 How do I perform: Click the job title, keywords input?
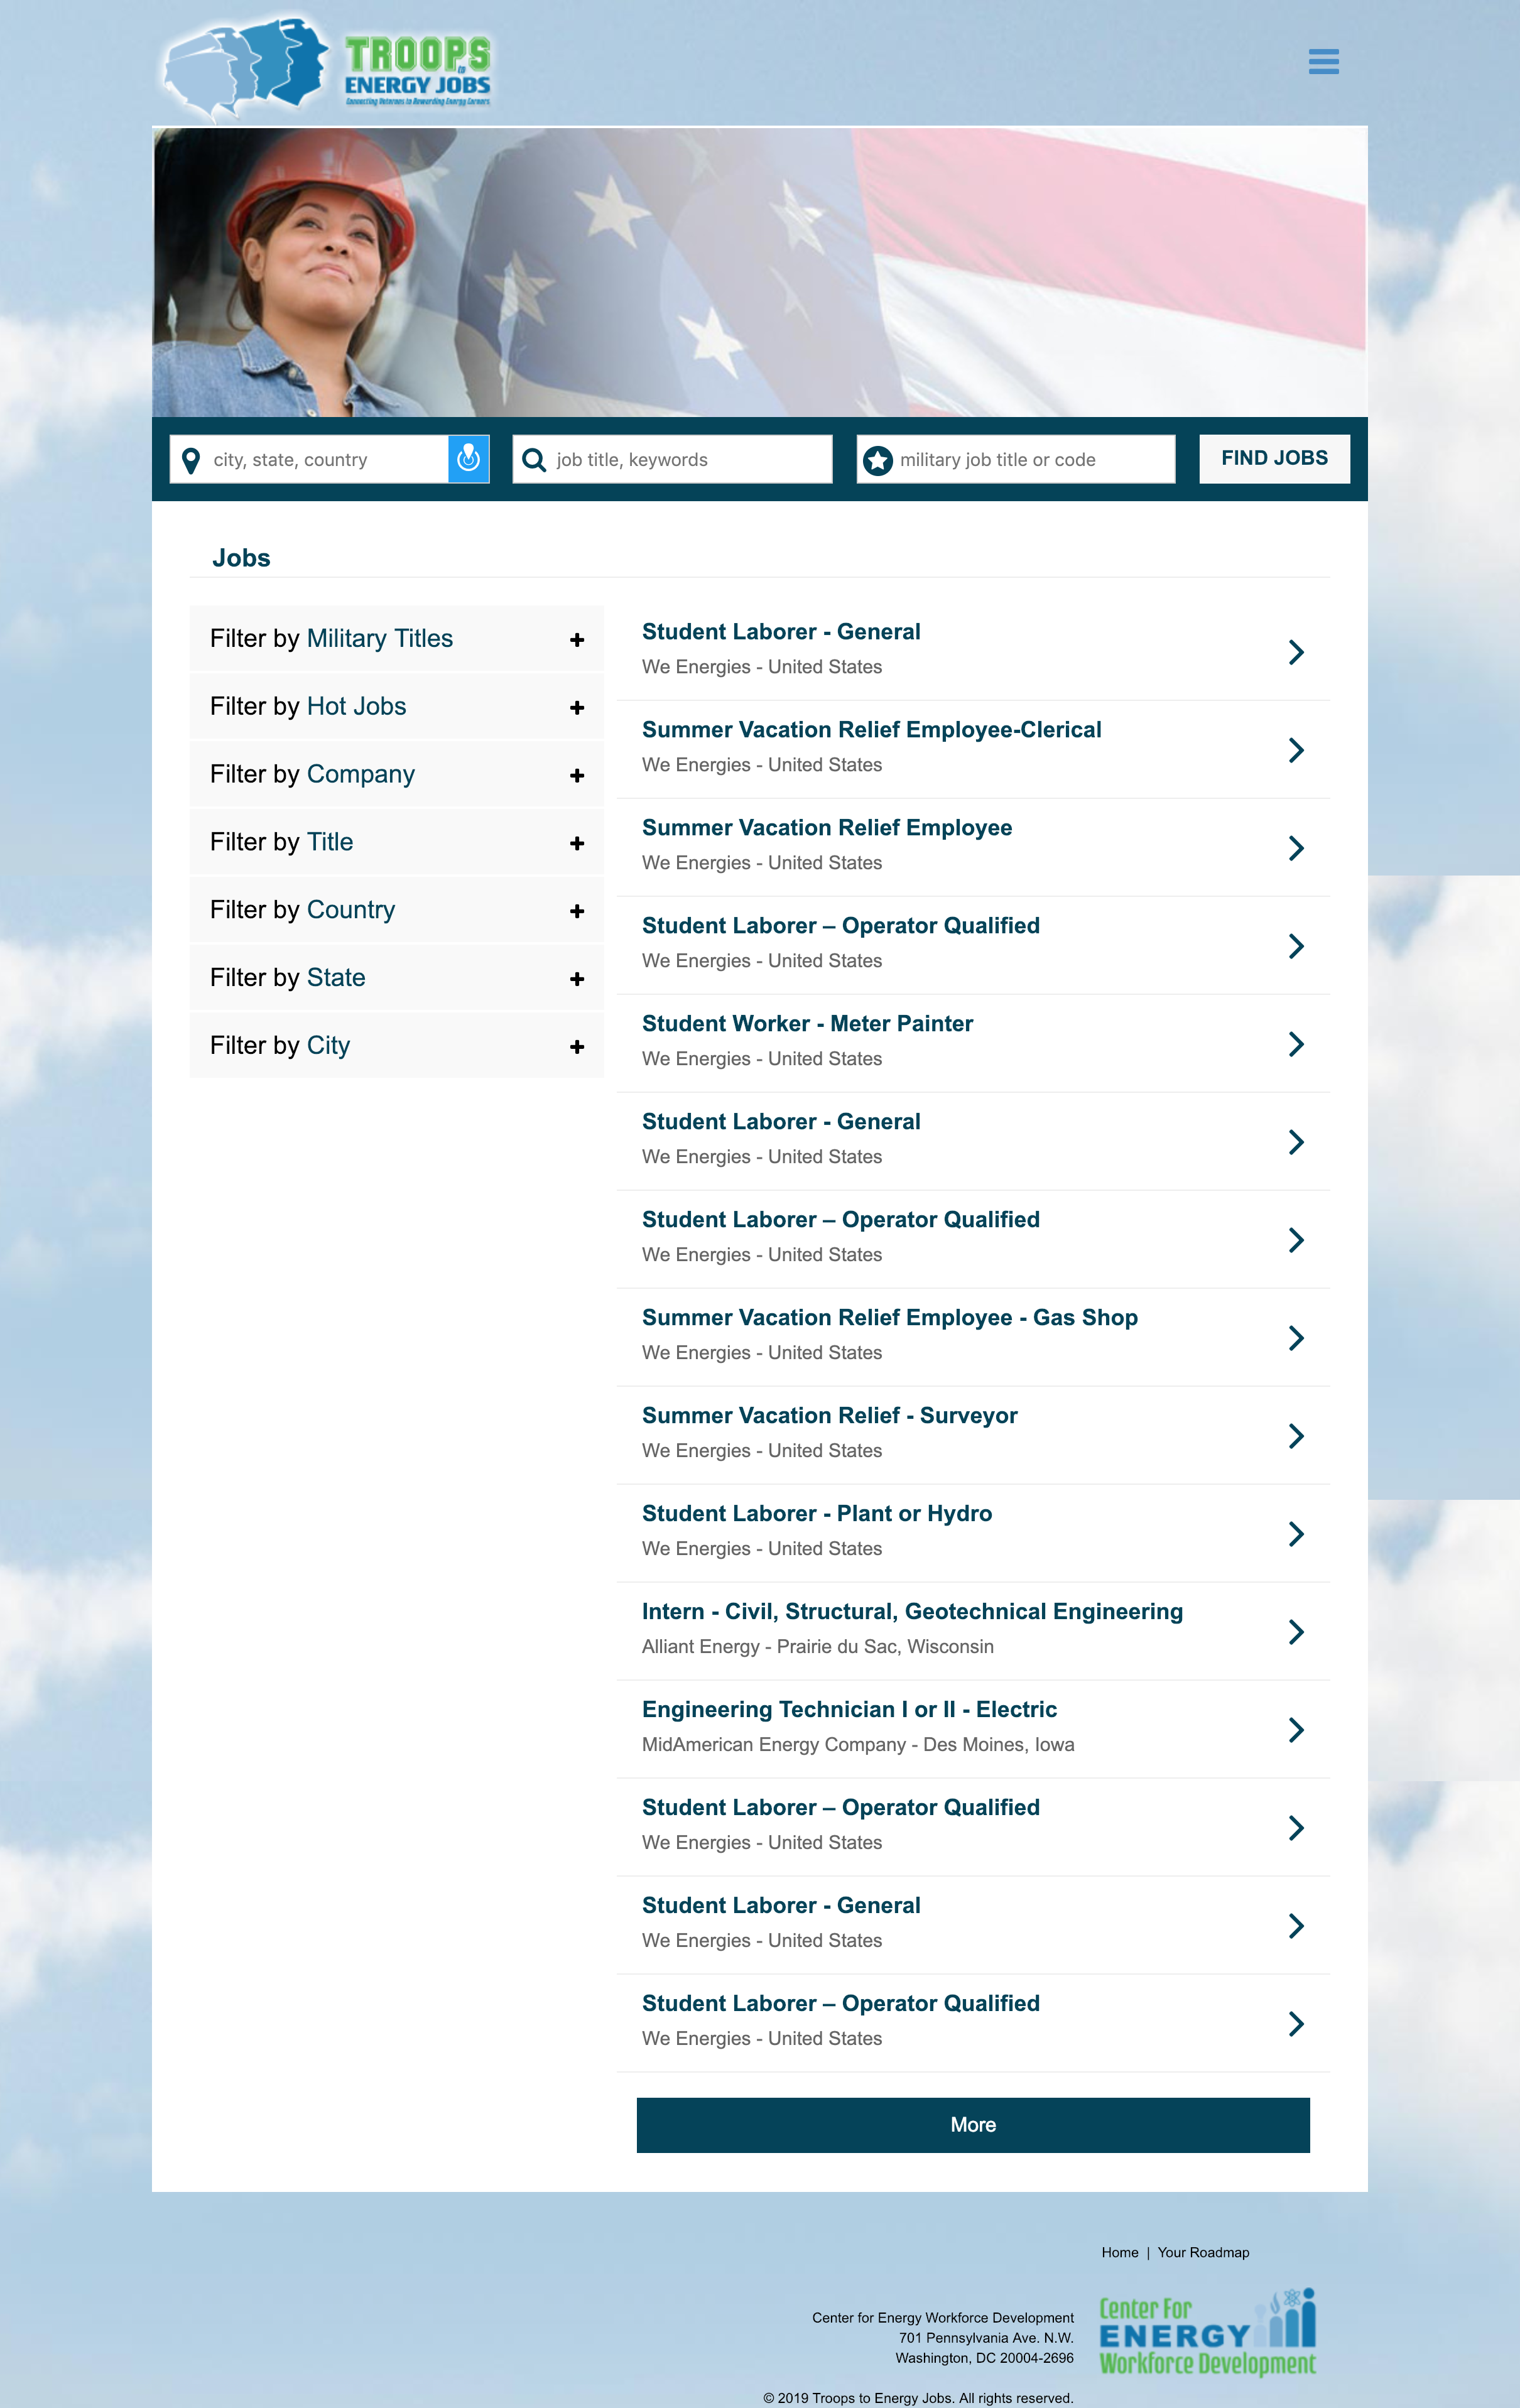pyautogui.click(x=672, y=459)
